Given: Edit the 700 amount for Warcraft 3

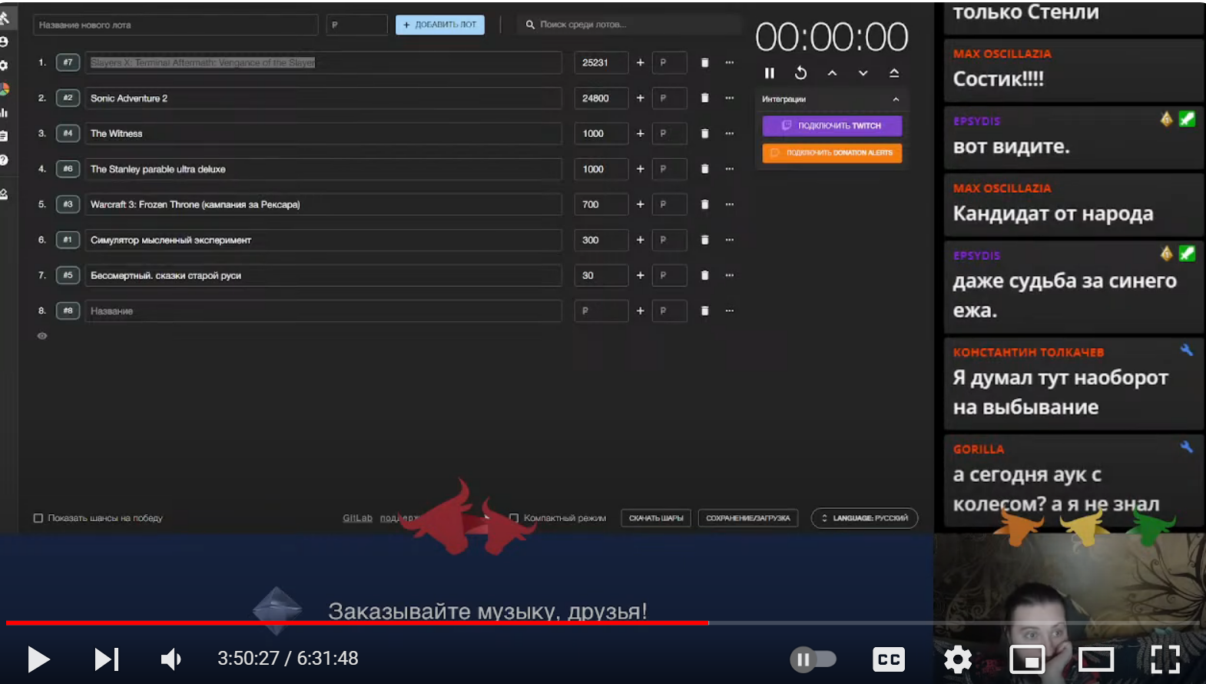Looking at the screenshot, I should 601,204.
